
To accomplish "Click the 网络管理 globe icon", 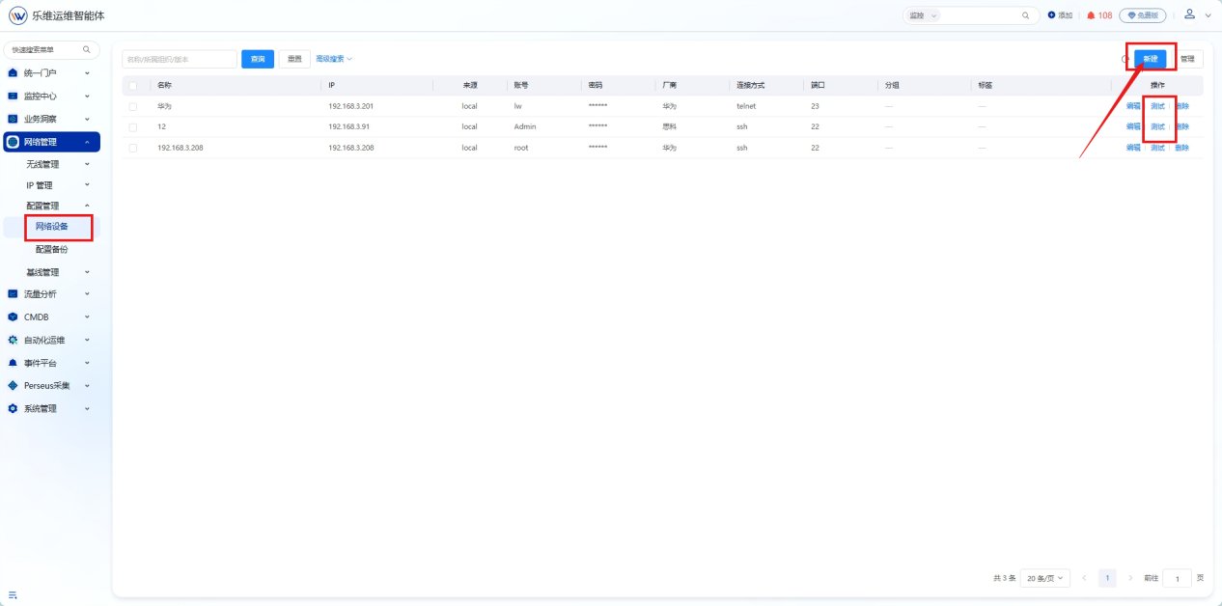I will 13,142.
